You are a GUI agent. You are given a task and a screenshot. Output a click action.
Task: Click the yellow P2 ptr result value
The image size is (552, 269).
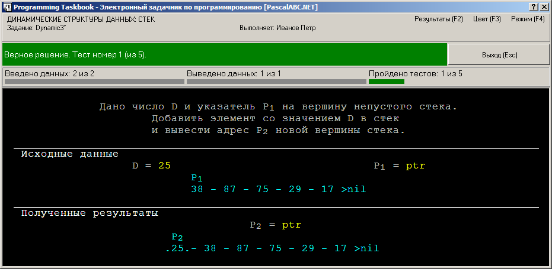tap(292, 225)
